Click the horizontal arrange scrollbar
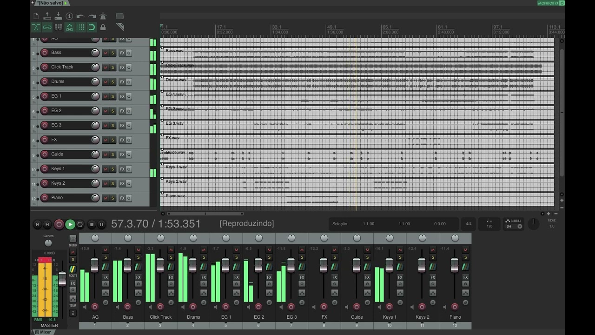595x335 pixels. pyautogui.click(x=205, y=214)
